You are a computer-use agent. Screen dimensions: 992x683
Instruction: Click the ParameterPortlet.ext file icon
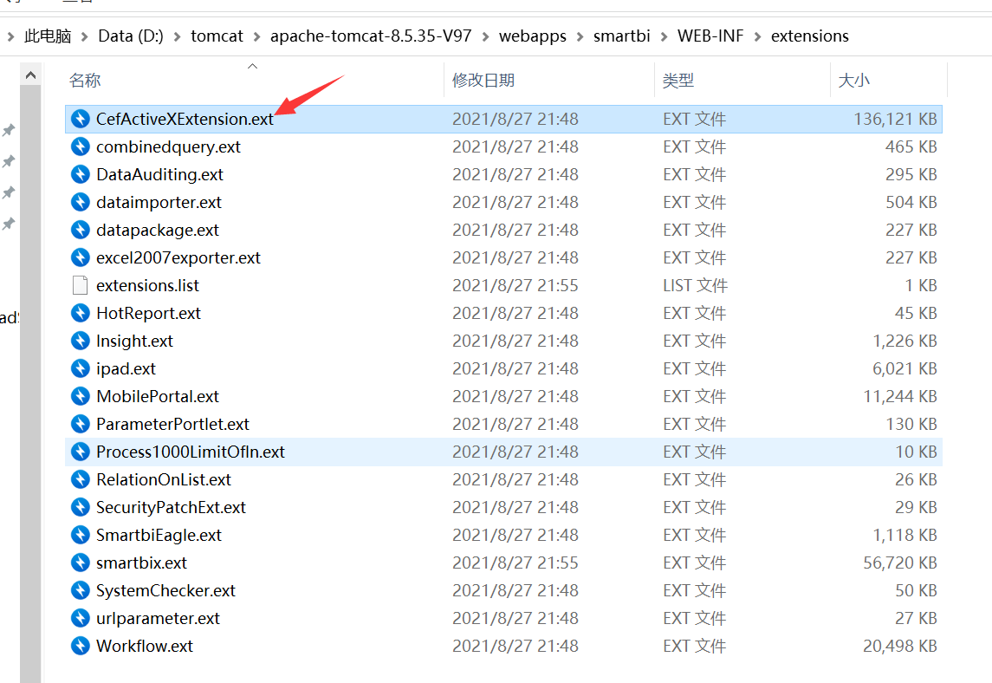point(81,424)
